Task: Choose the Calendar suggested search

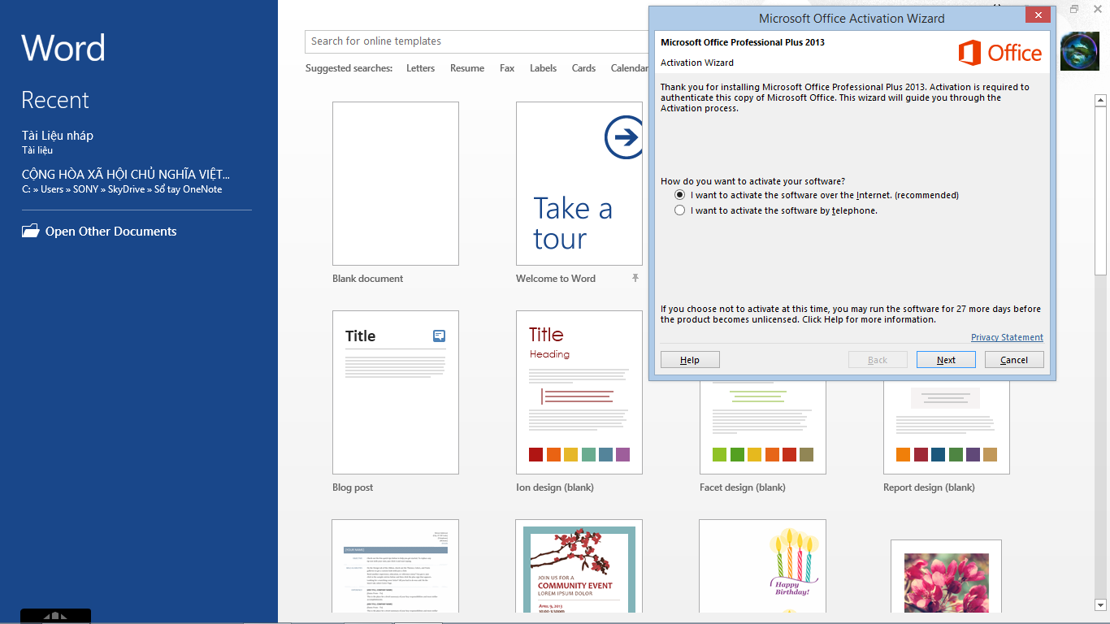Action: [630, 68]
